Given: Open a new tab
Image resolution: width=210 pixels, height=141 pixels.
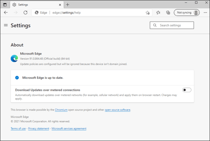Looking at the screenshot, I should point(68,5).
